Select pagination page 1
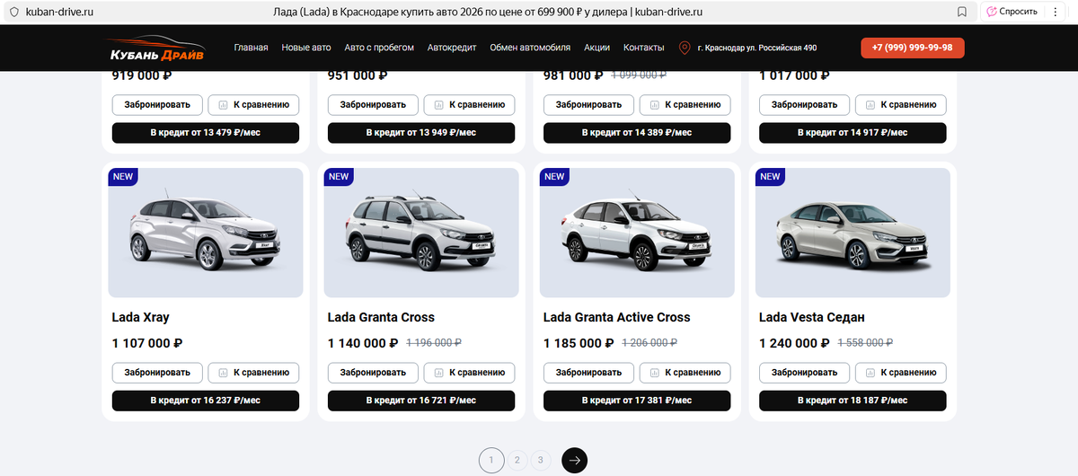Viewport: 1078px width, 476px height. pos(490,461)
